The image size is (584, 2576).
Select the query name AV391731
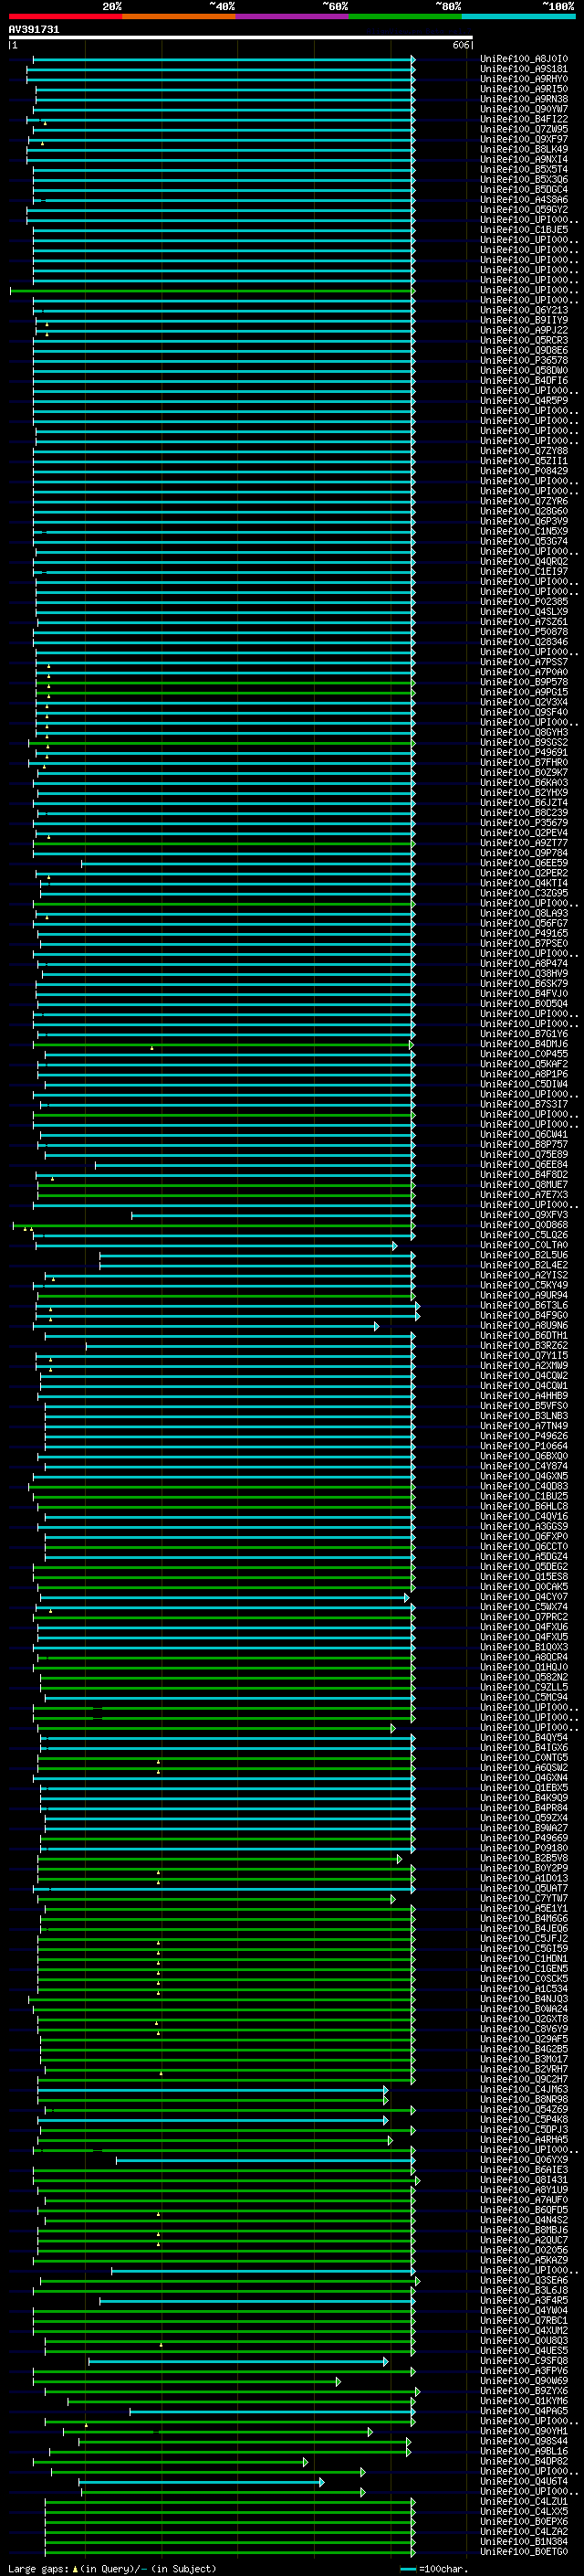34,29
